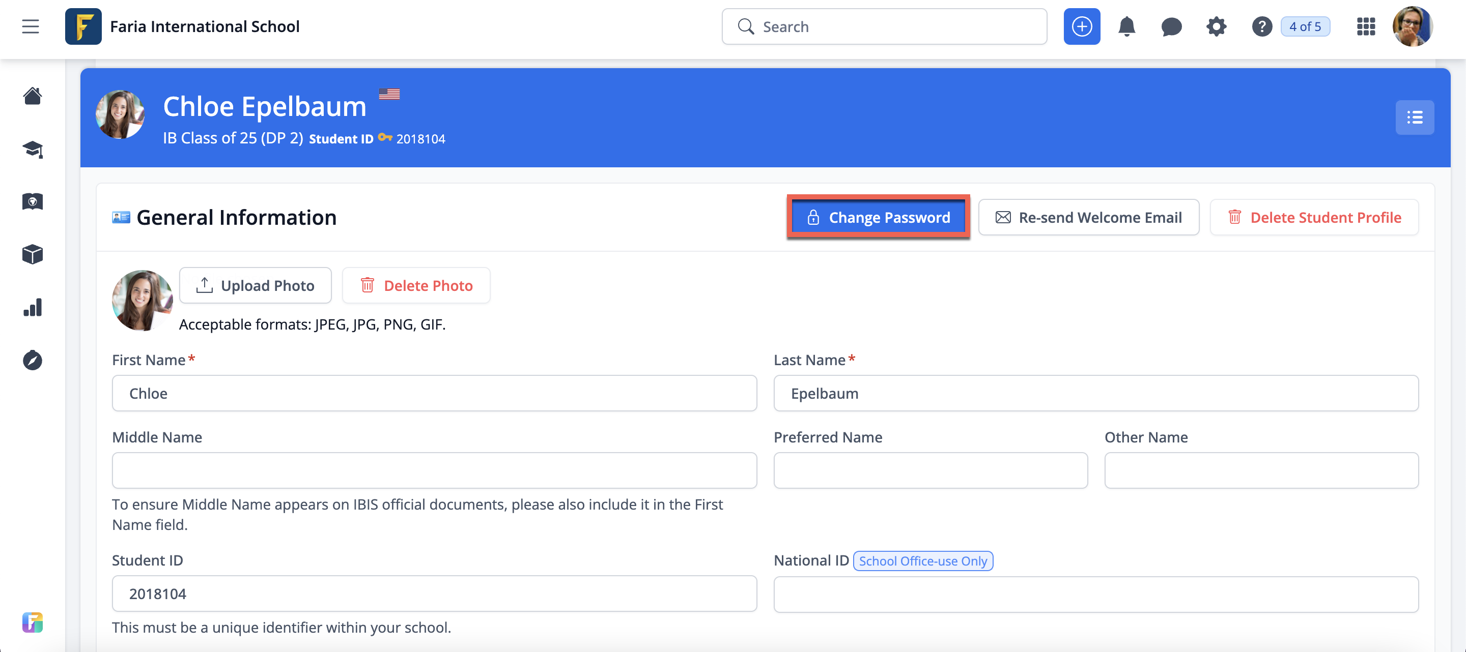Viewport: 1466px width, 652px height.
Task: Go to home in the sidebar
Action: point(33,96)
